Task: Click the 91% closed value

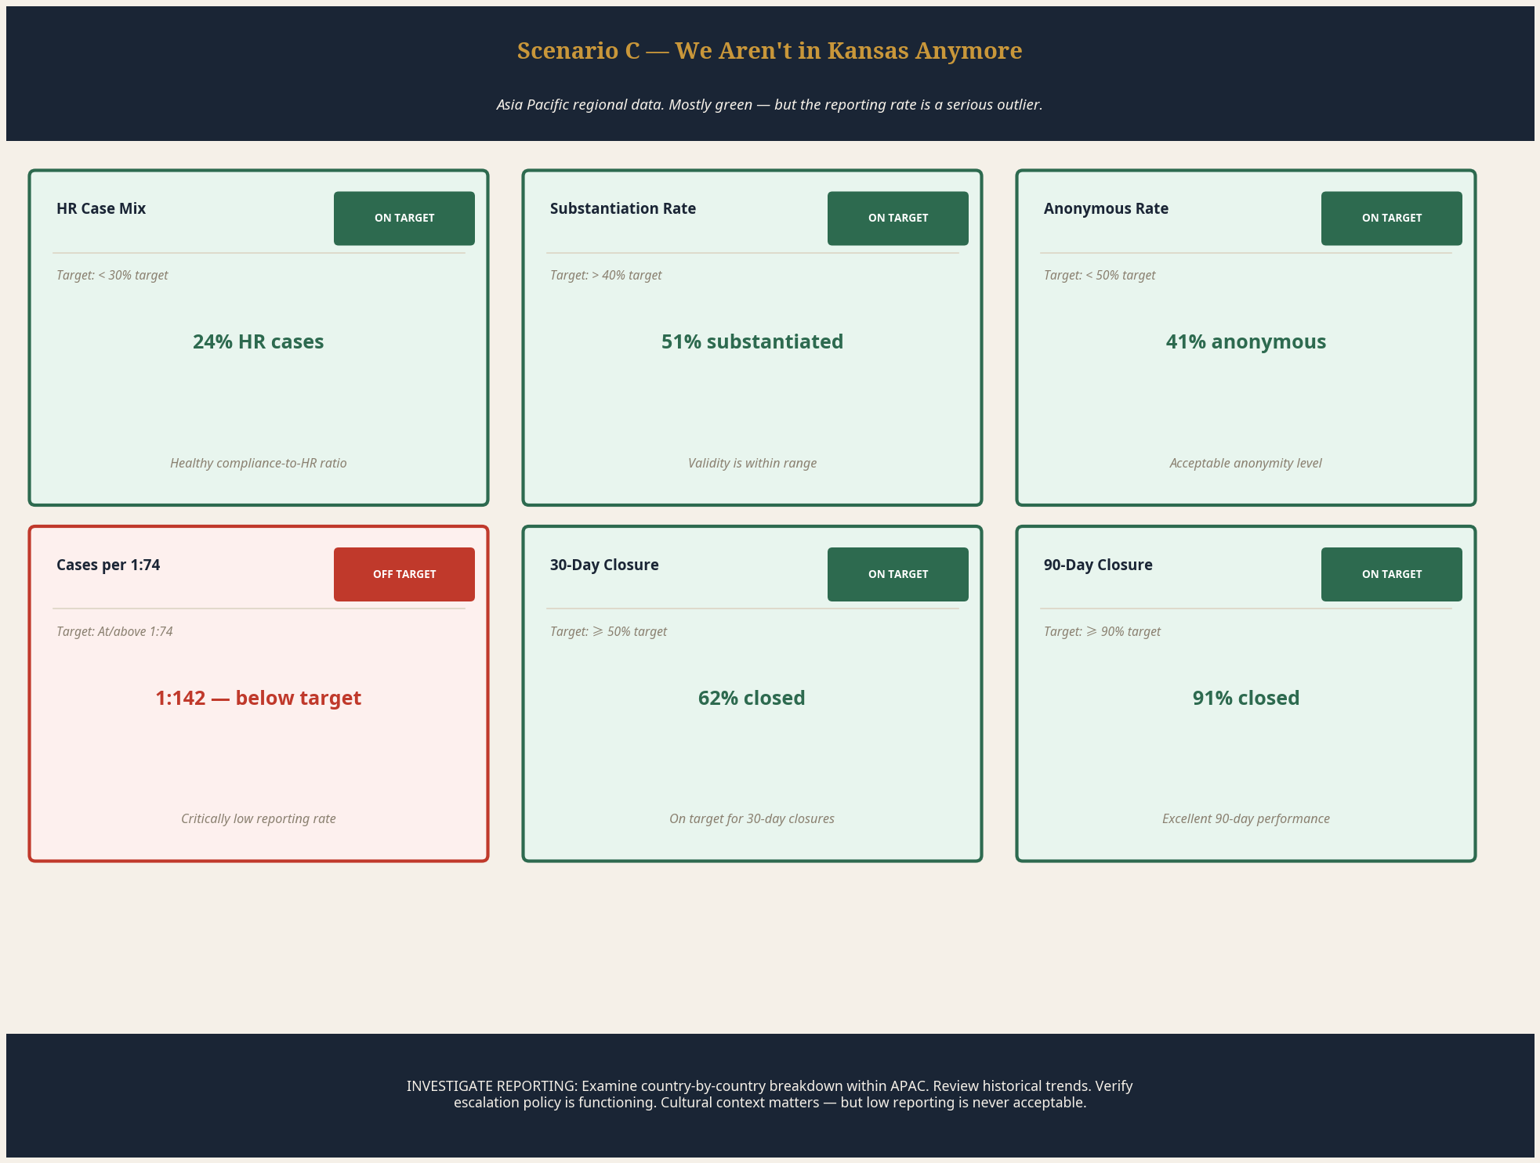Action: click(1246, 698)
